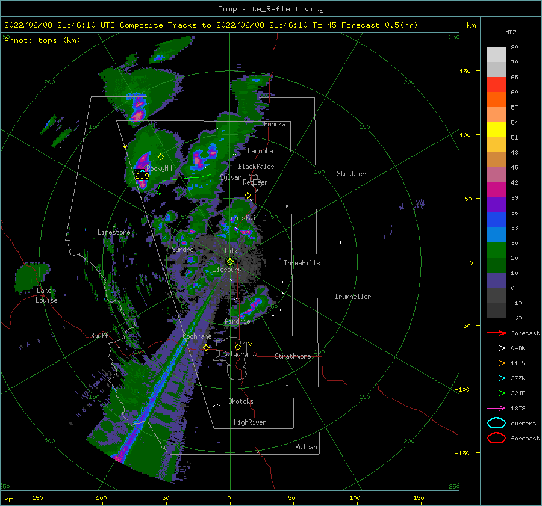Click the cyan 27ZW arrow legend icon
This screenshot has height=506, width=542.
[x=496, y=378]
